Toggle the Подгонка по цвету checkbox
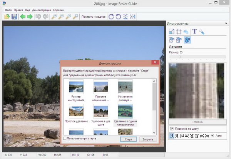 172,128
